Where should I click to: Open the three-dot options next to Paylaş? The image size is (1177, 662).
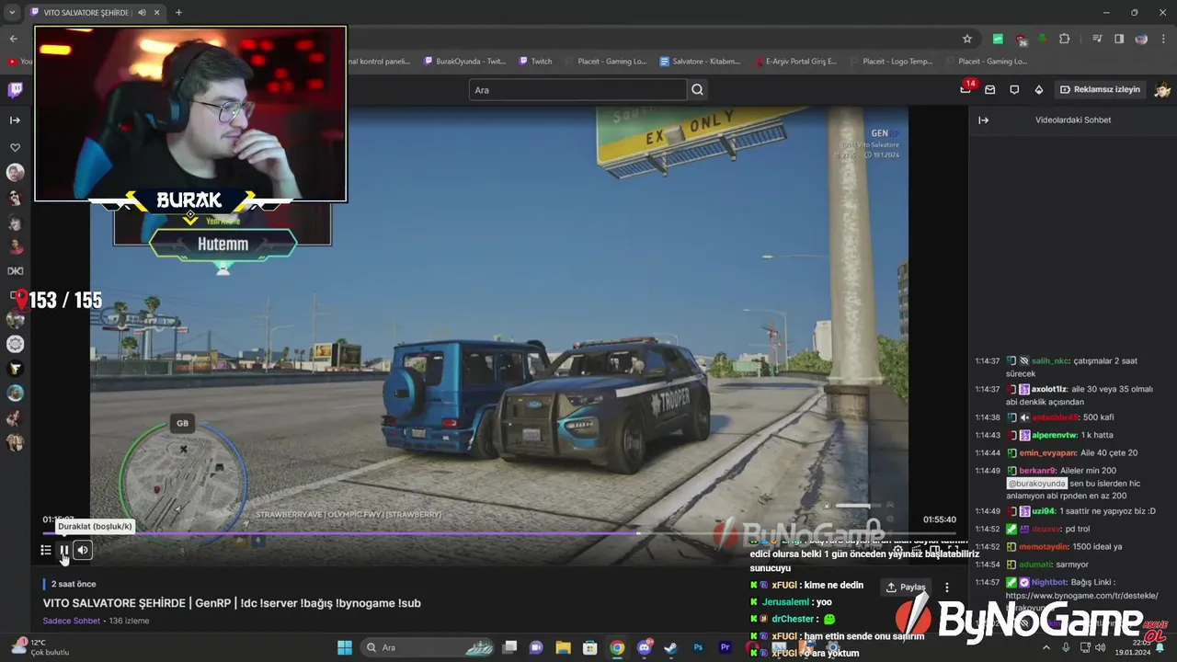[947, 587]
